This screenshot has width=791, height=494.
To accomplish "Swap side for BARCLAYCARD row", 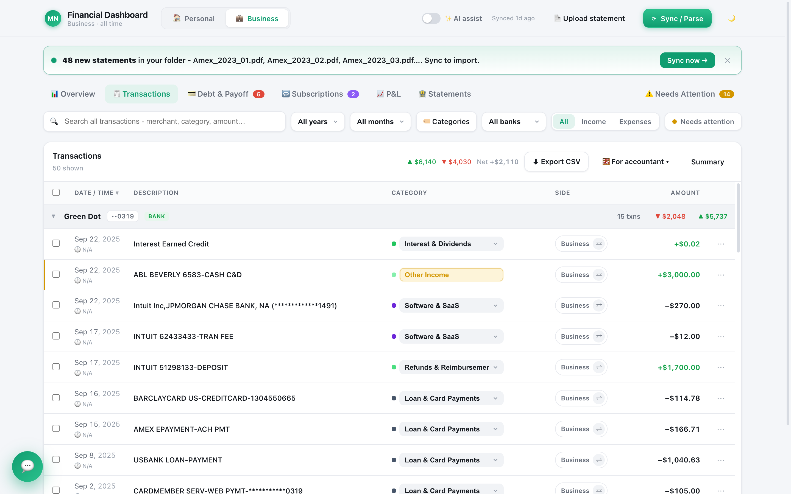I will [x=599, y=398].
